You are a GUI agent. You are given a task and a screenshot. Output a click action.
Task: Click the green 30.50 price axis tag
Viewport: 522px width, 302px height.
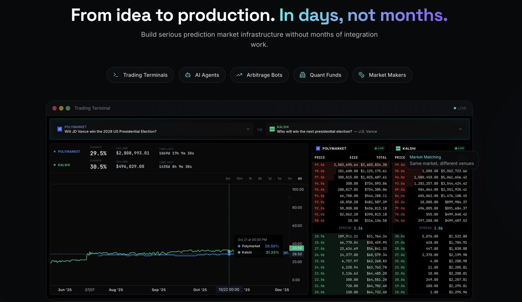click(x=298, y=248)
